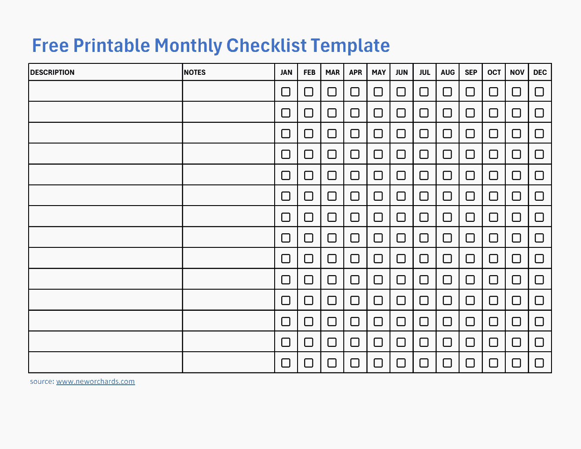The image size is (581, 449).
Task: Select the first empty description cell
Action: click(x=106, y=91)
